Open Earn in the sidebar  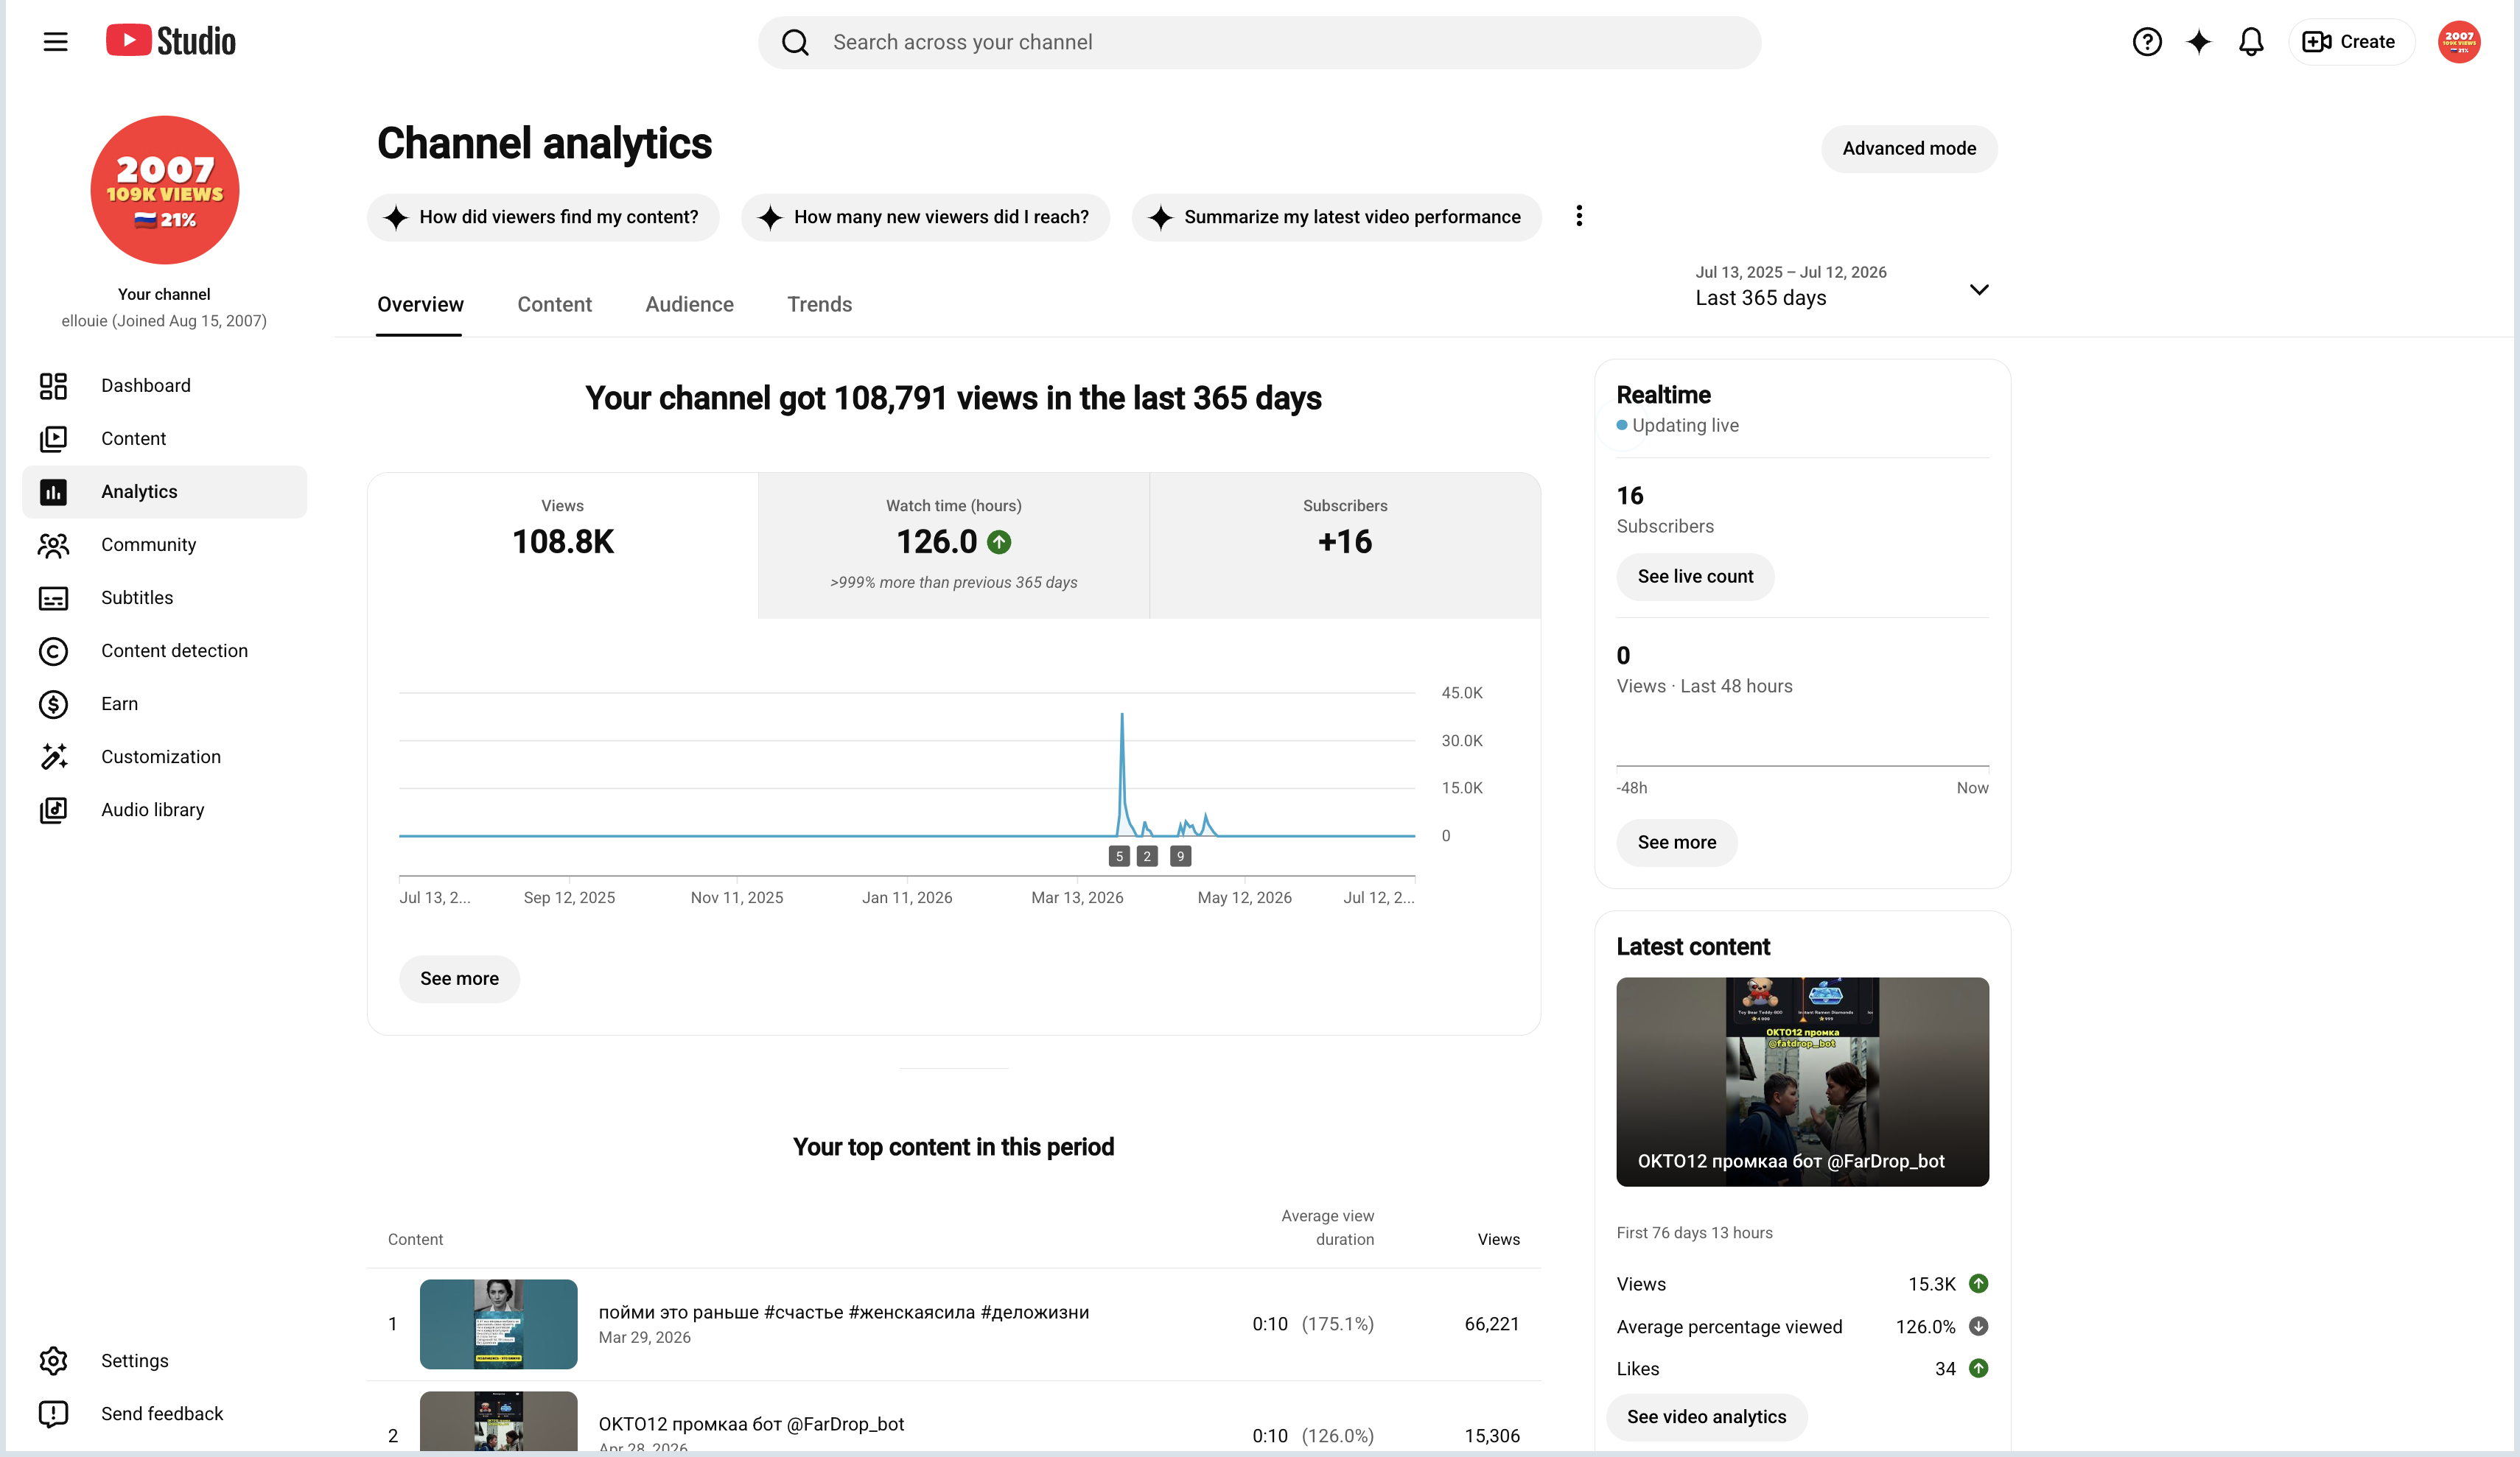165,704
